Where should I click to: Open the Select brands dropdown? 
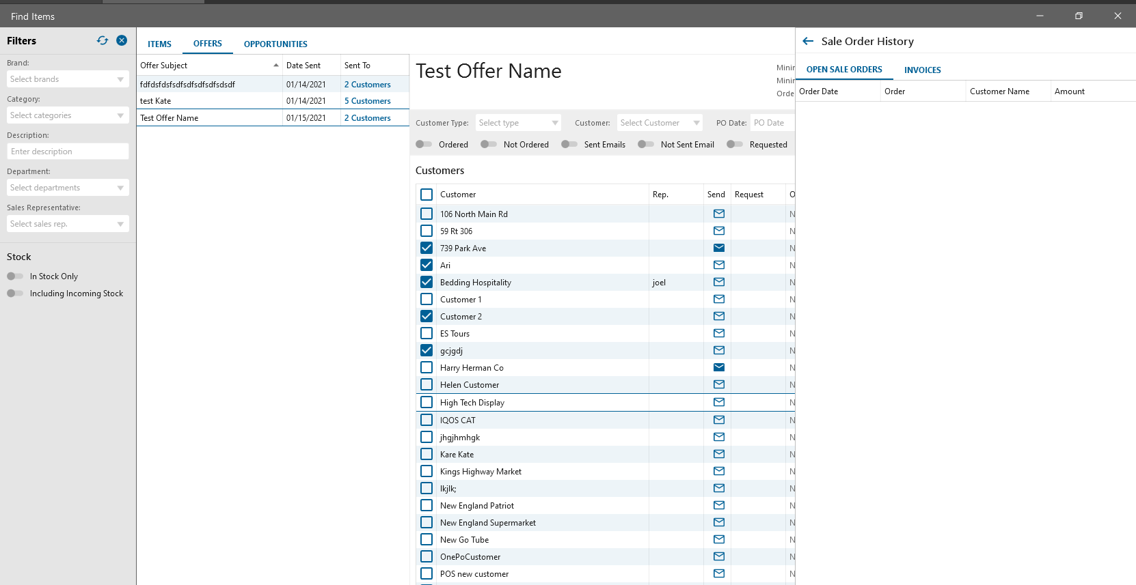coord(67,79)
